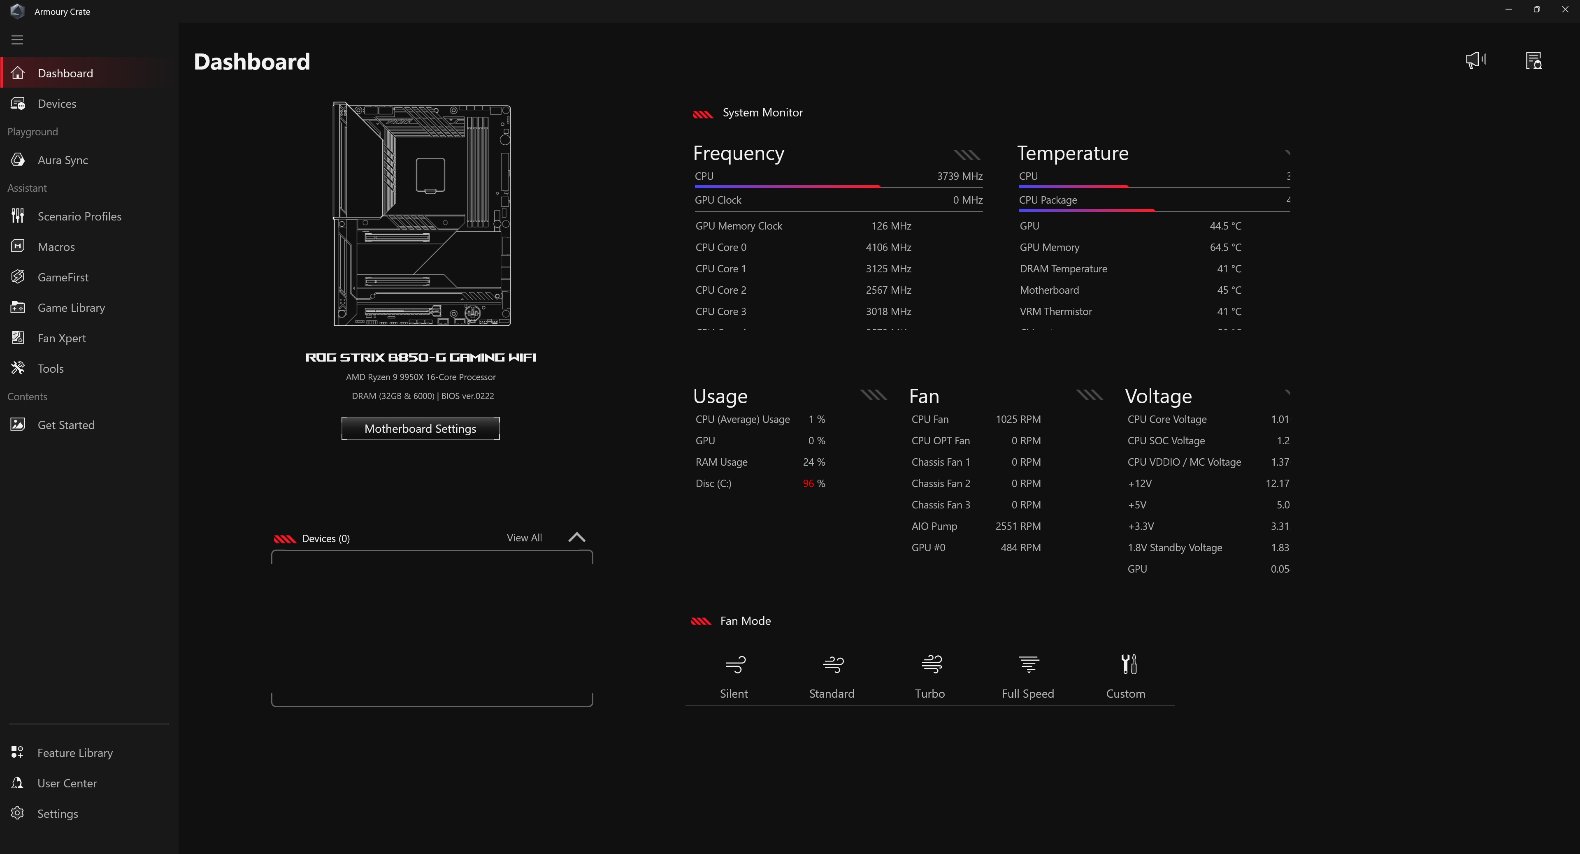Image resolution: width=1580 pixels, height=854 pixels.
Task: Open the hamburger navigation menu
Action: click(x=17, y=40)
